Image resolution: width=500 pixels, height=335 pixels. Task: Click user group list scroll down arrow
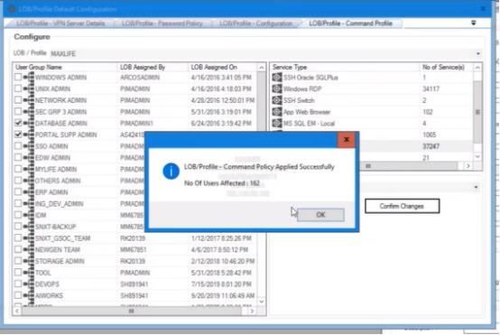[x=261, y=302]
